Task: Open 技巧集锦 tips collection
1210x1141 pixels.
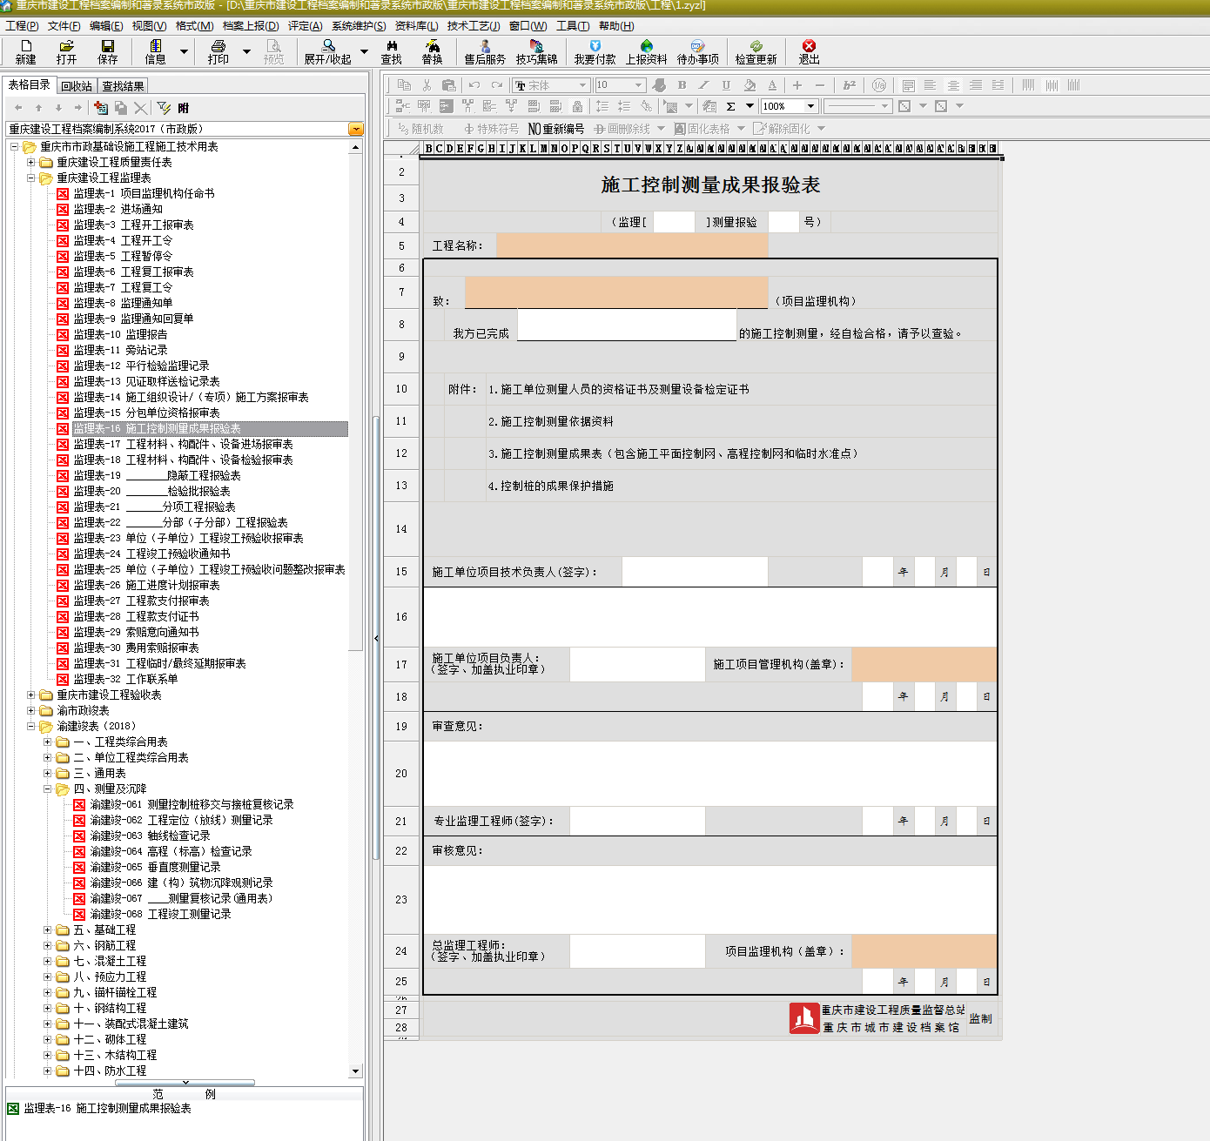Action: tap(536, 51)
